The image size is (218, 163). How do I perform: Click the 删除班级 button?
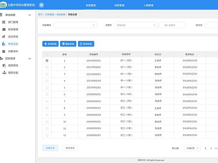(x=68, y=44)
